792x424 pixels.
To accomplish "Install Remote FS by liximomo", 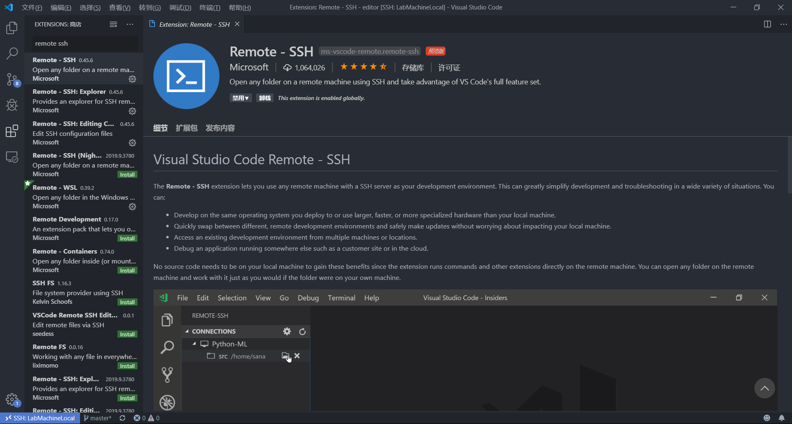I will click(x=127, y=366).
